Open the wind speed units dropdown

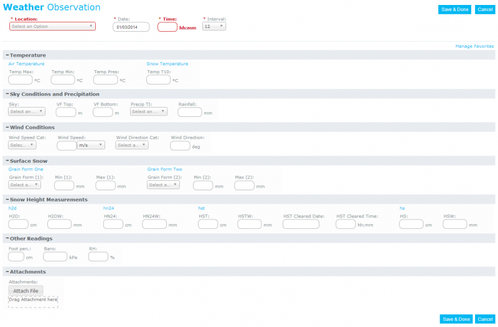coord(91,145)
